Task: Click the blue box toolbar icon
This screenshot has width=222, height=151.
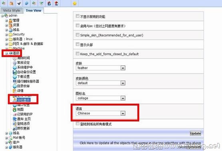Action: tap(26, 3)
